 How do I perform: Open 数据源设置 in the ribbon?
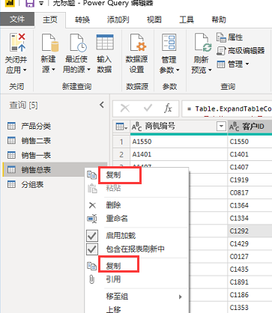136,54
